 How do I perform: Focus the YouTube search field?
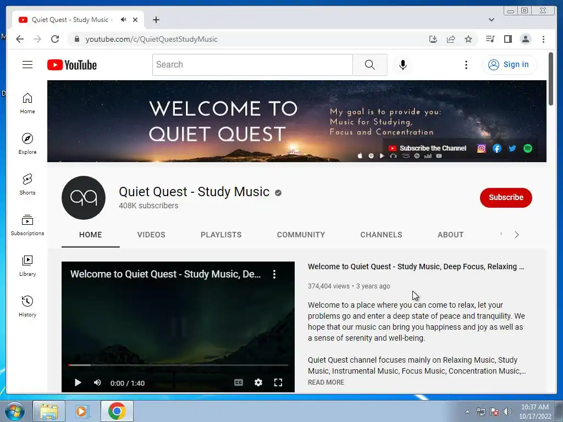pos(252,65)
